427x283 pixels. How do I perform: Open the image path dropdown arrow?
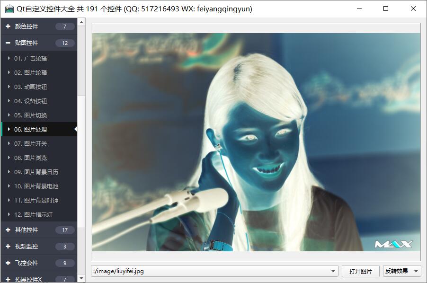click(x=334, y=271)
